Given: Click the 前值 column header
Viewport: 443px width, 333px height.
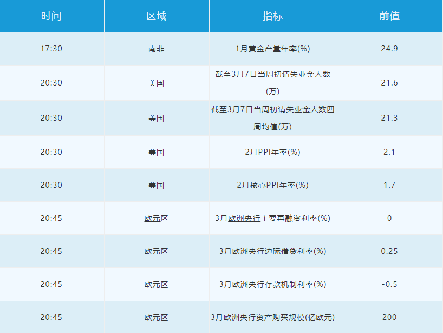Looking at the screenshot, I should (389, 16).
